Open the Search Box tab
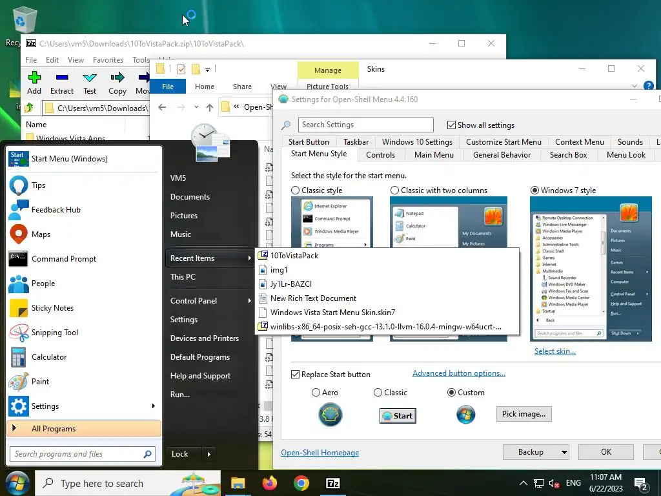This screenshot has height=496, width=661. click(x=568, y=155)
